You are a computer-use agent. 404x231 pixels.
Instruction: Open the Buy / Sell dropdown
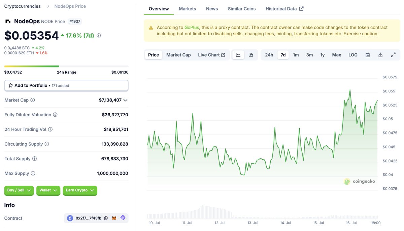19,190
